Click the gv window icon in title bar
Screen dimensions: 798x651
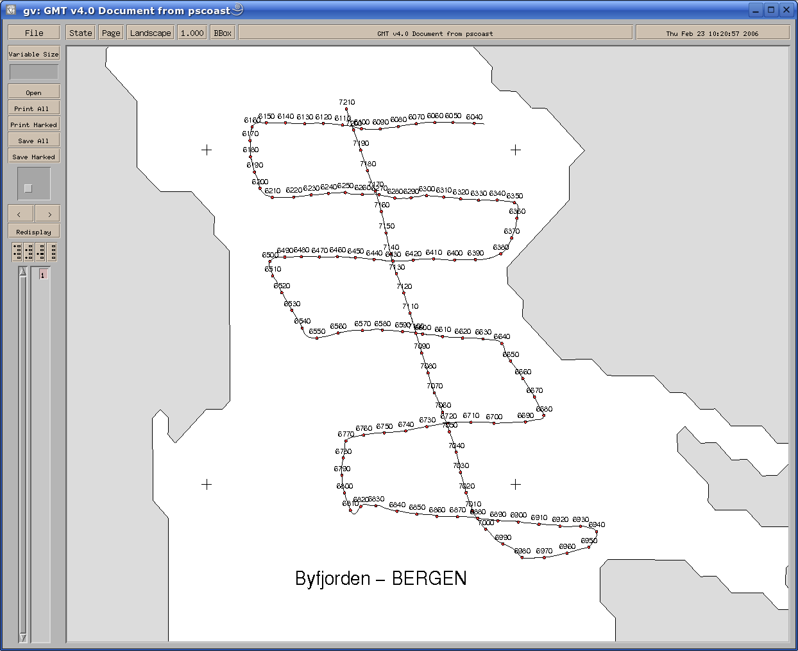tap(11, 10)
